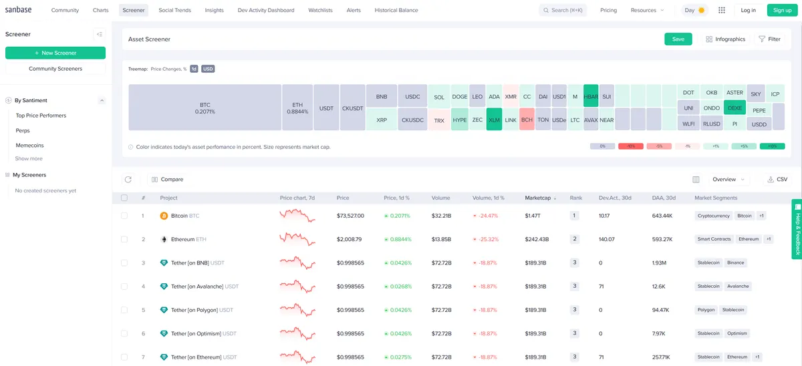Toggle the Day night mode switch
Screen dimensions: 802x366
coord(694,10)
